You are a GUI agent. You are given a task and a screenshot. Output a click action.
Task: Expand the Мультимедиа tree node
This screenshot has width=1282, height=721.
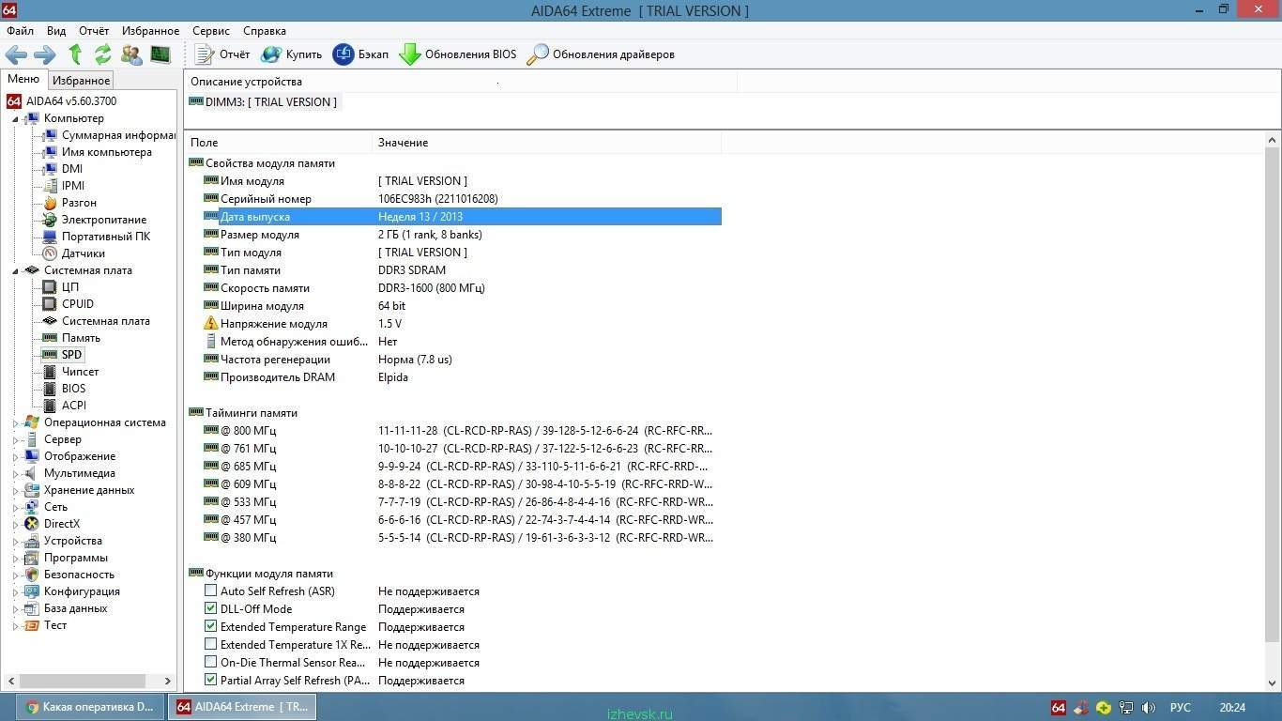pos(15,474)
